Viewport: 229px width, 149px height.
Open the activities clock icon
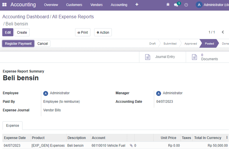click(x=186, y=5)
